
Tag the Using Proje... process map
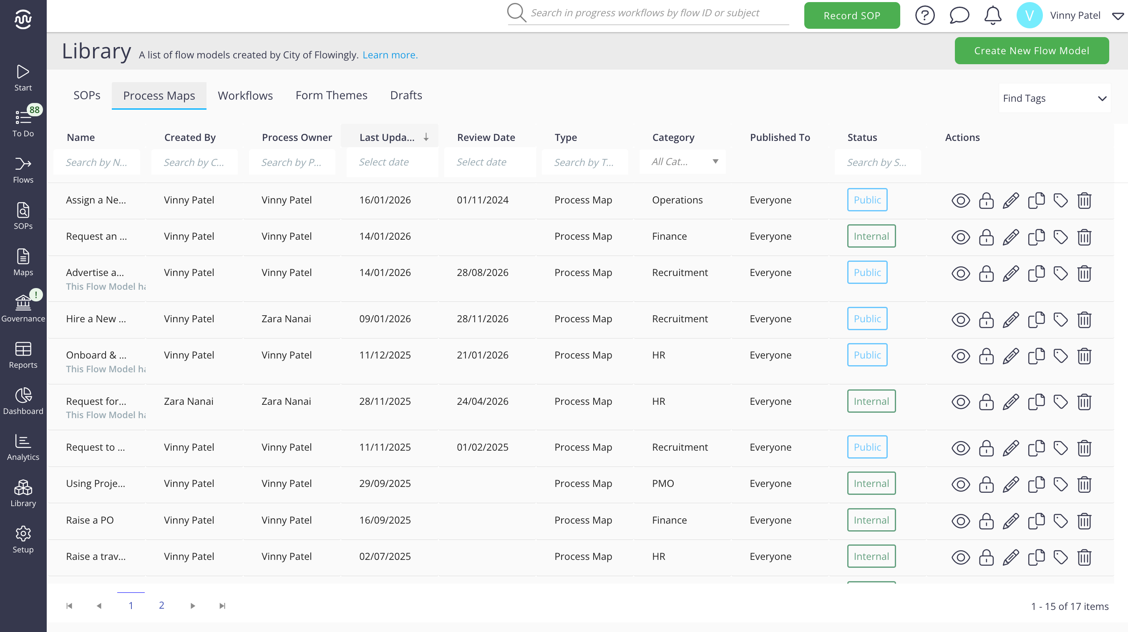coord(1060,484)
